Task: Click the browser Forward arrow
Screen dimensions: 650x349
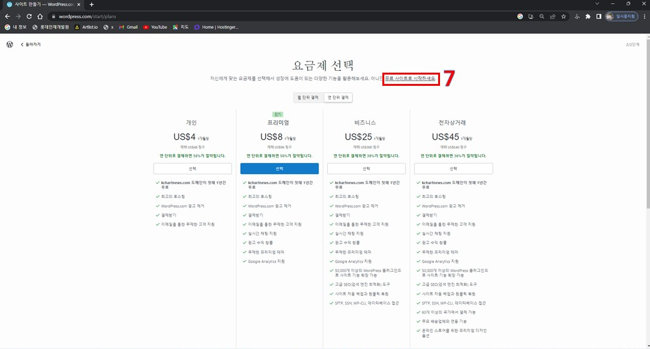Action: (18, 16)
